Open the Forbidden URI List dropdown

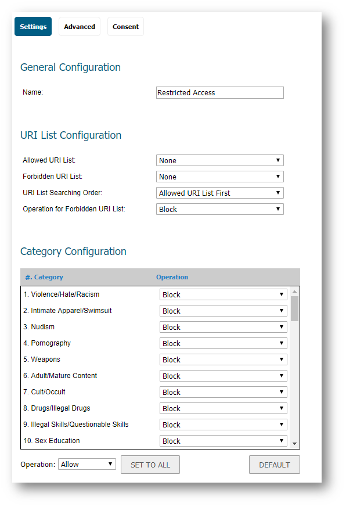pyautogui.click(x=220, y=177)
